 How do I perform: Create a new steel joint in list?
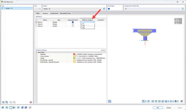(3, 102)
